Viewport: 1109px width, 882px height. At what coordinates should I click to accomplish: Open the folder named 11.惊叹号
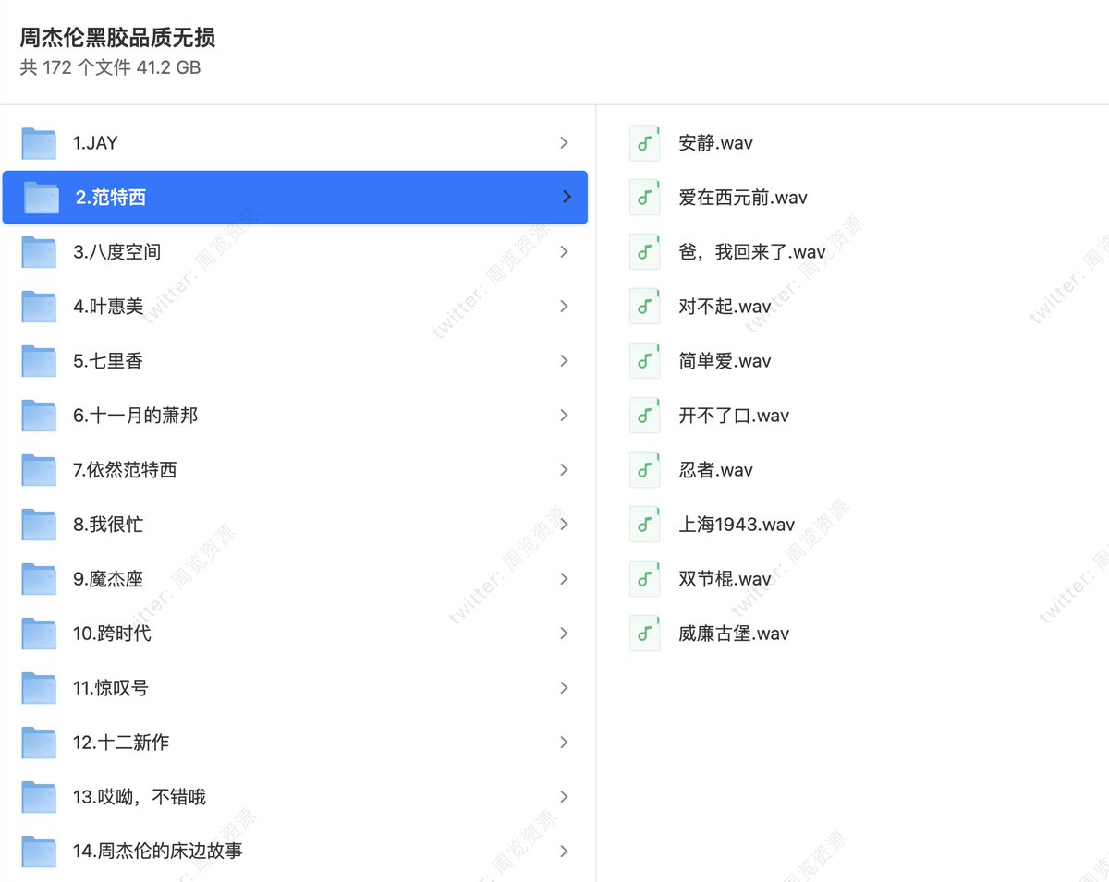coord(111,688)
